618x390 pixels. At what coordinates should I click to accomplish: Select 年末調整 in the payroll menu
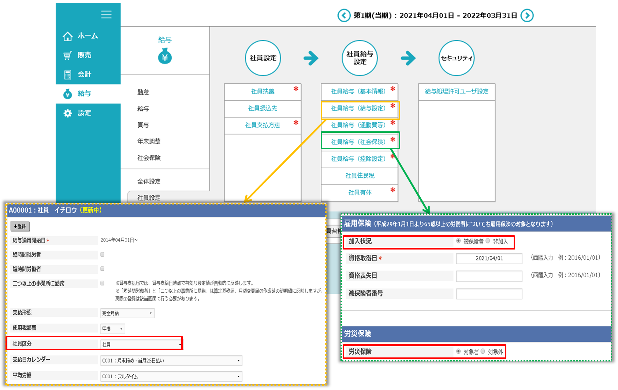click(149, 141)
